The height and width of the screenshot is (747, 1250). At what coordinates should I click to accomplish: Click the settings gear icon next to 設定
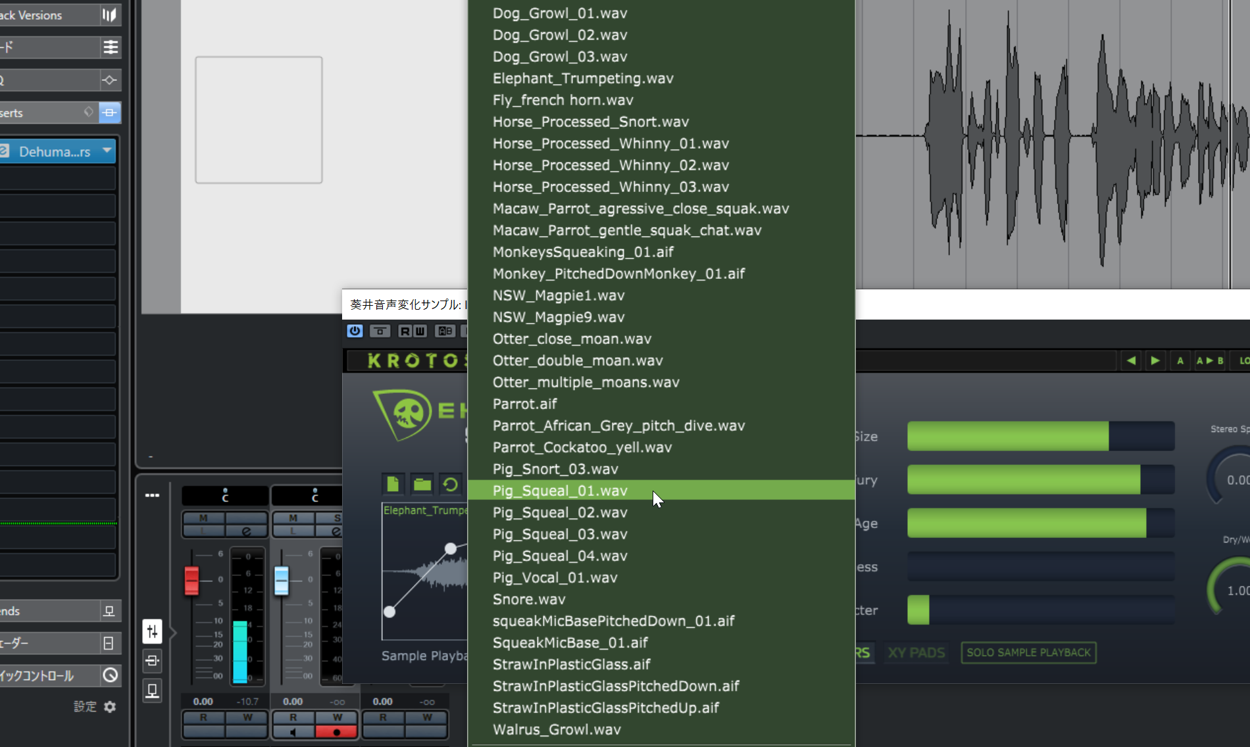[x=110, y=706]
